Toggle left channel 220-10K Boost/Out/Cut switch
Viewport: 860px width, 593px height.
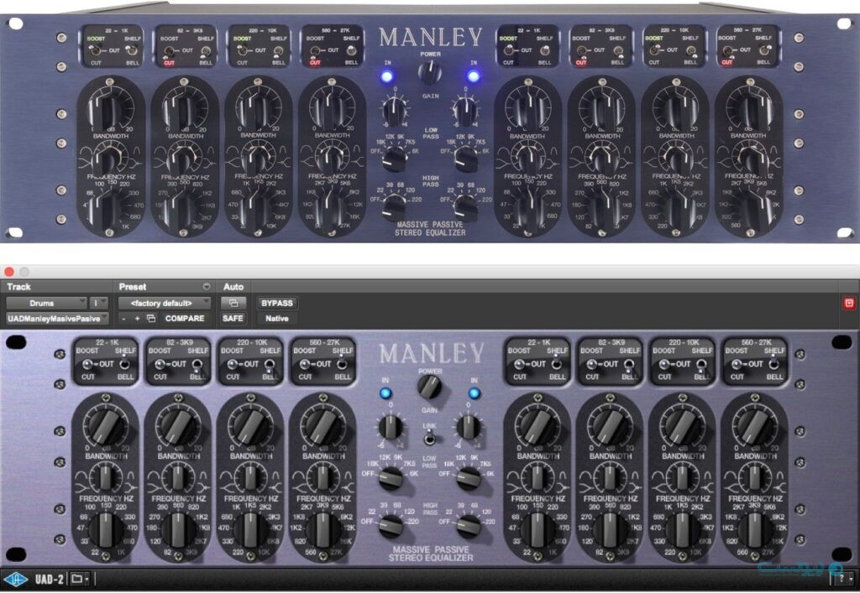click(x=232, y=364)
